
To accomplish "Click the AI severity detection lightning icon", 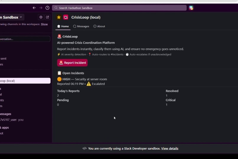I will (x=59, y=54).
